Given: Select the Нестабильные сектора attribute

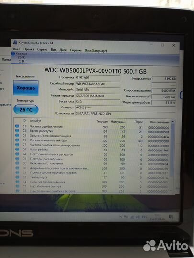Looking at the screenshot, I should pyautogui.click(x=46, y=186).
